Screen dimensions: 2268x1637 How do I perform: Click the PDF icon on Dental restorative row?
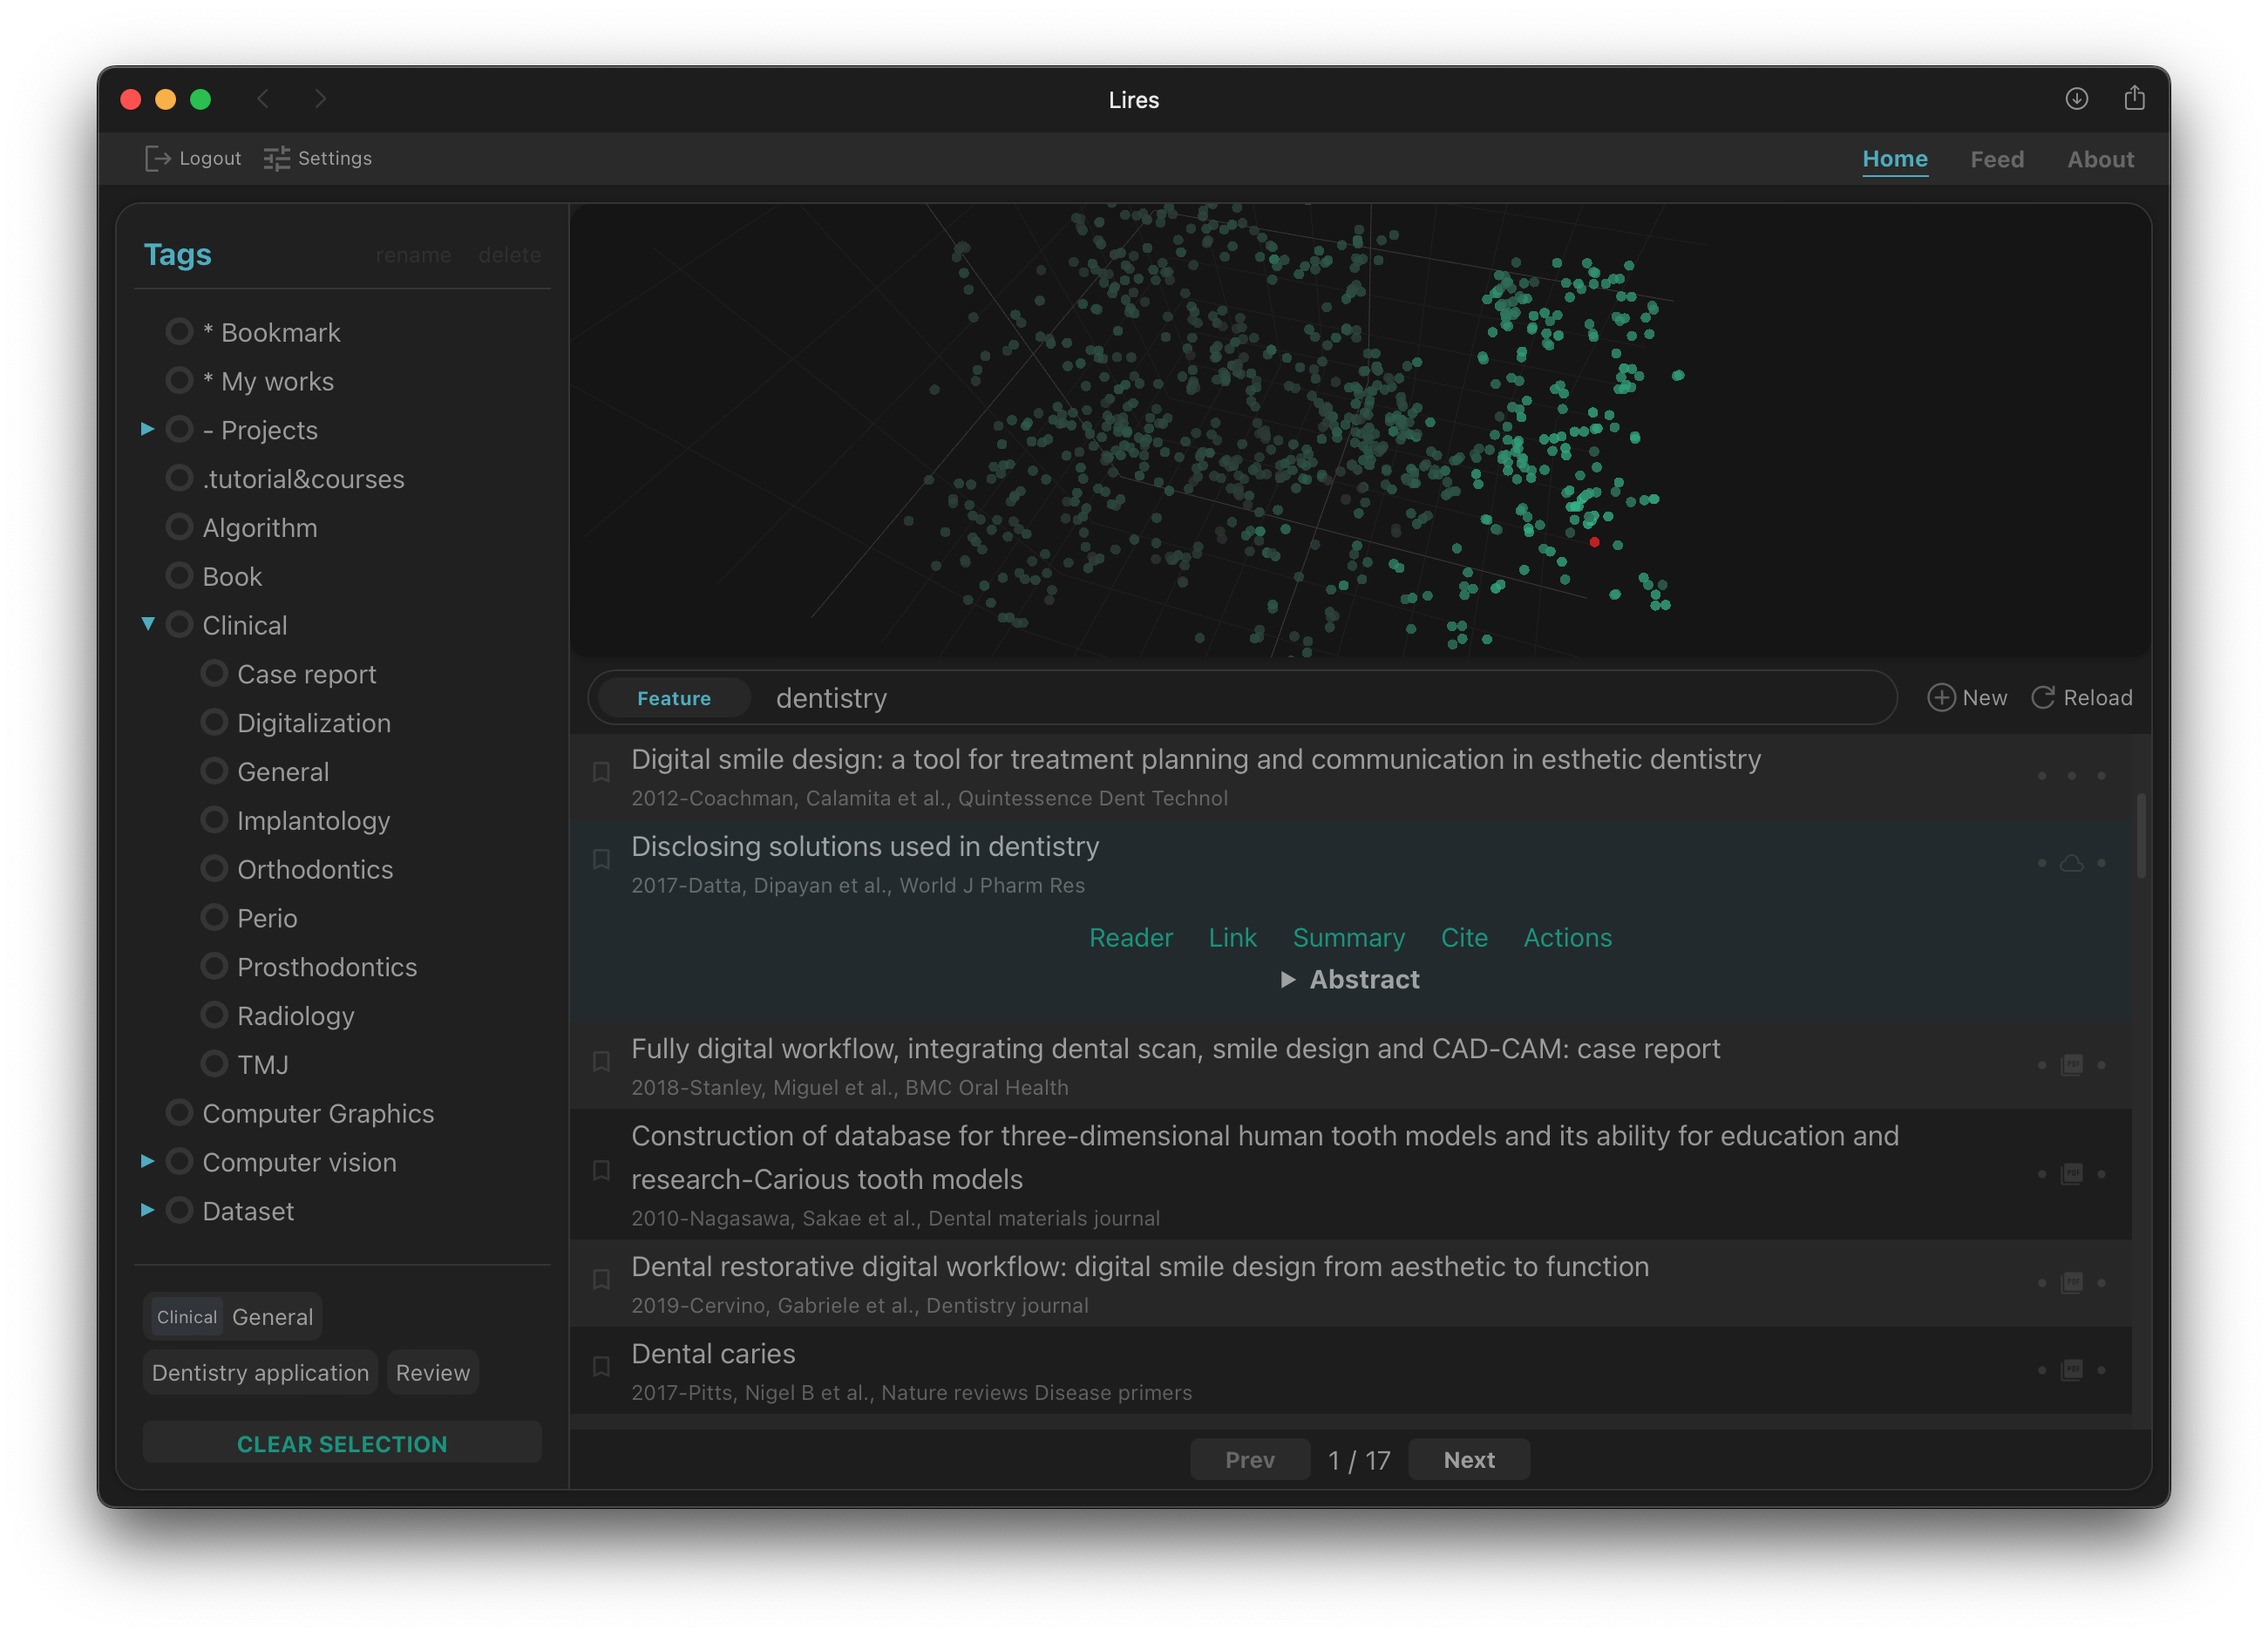coord(2071,1283)
